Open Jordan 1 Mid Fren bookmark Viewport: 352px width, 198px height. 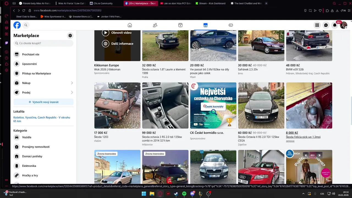point(109,16)
